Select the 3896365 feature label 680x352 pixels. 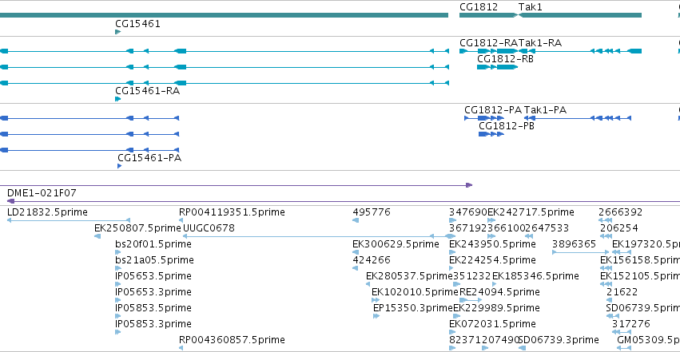[575, 244]
